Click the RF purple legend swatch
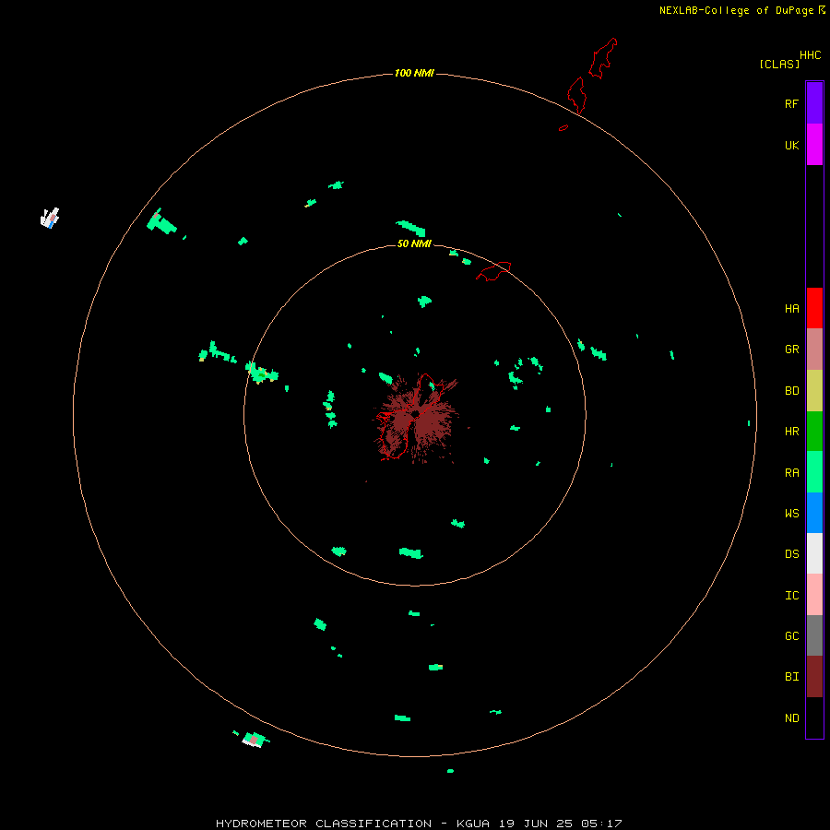This screenshot has height=830, width=830. coord(814,103)
